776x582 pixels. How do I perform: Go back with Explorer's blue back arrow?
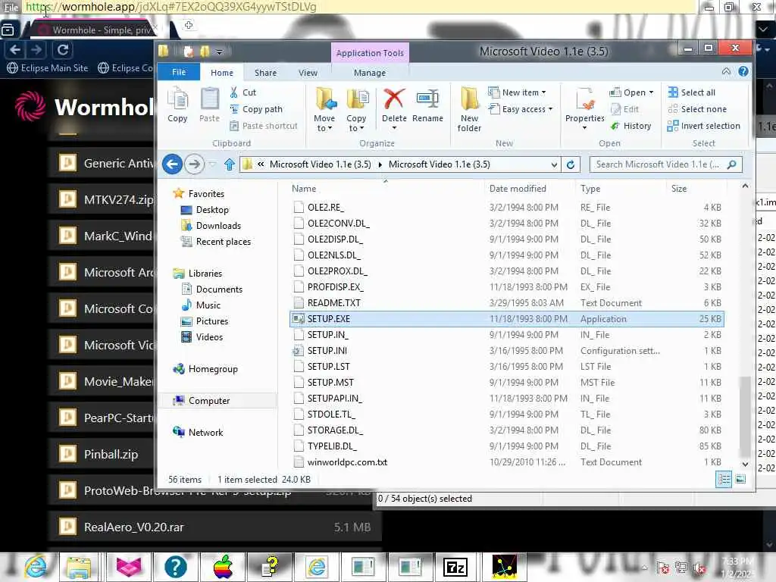click(x=172, y=164)
